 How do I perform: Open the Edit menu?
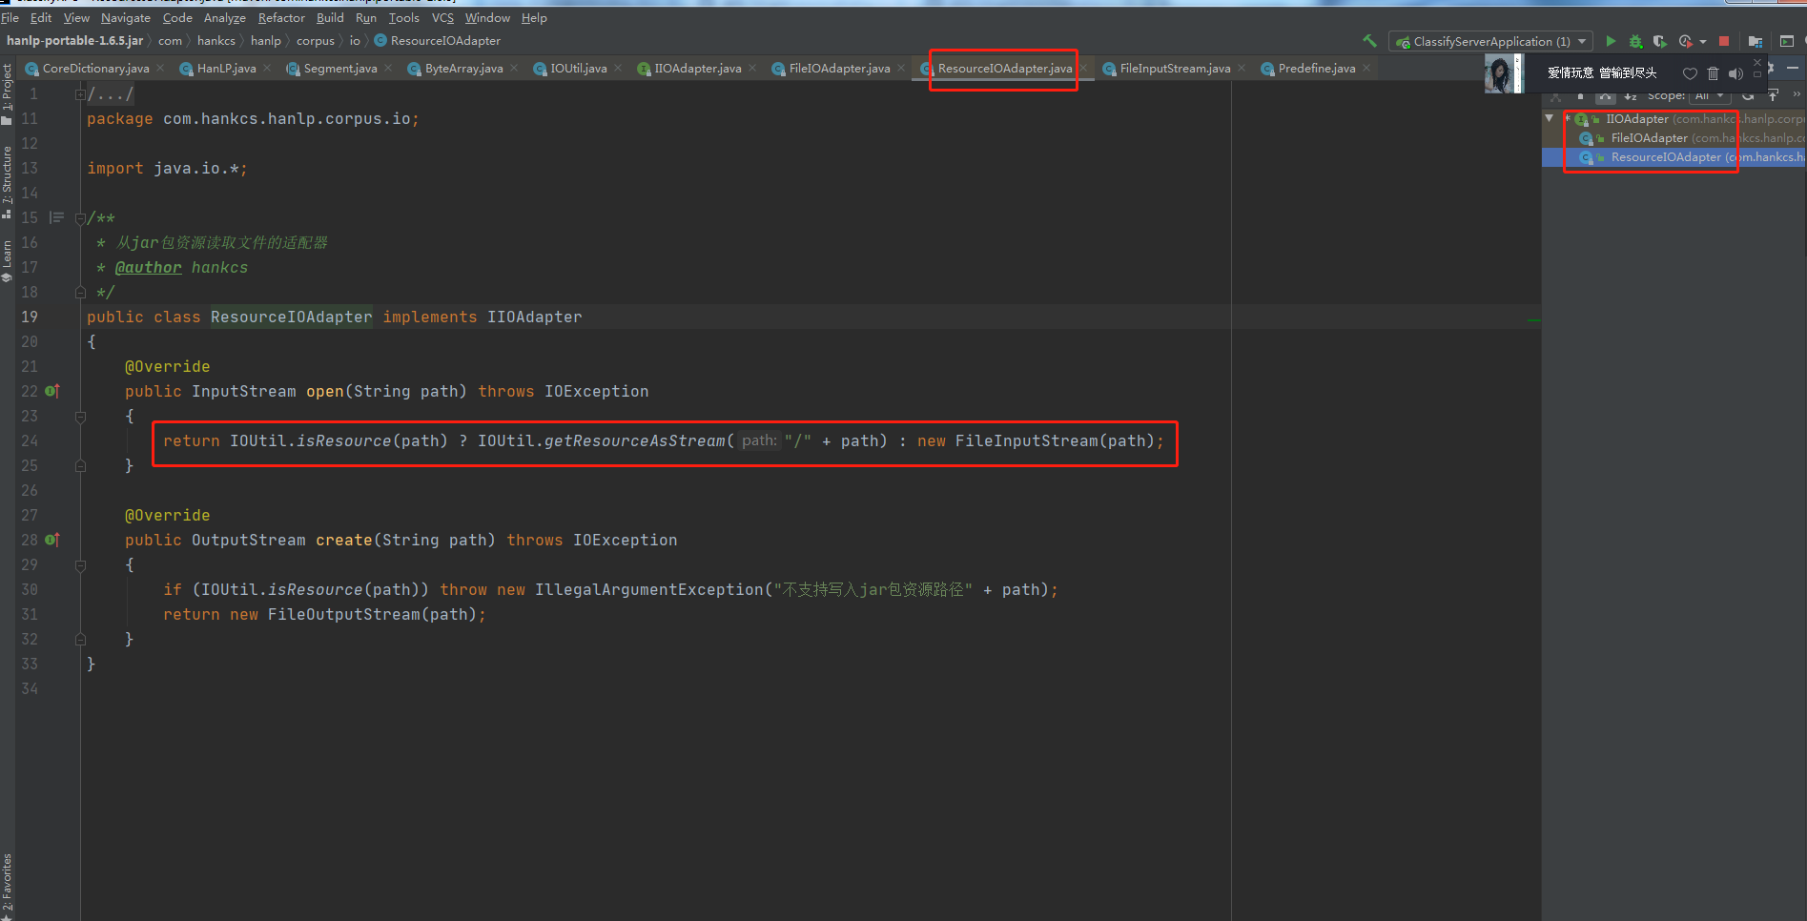[41, 17]
